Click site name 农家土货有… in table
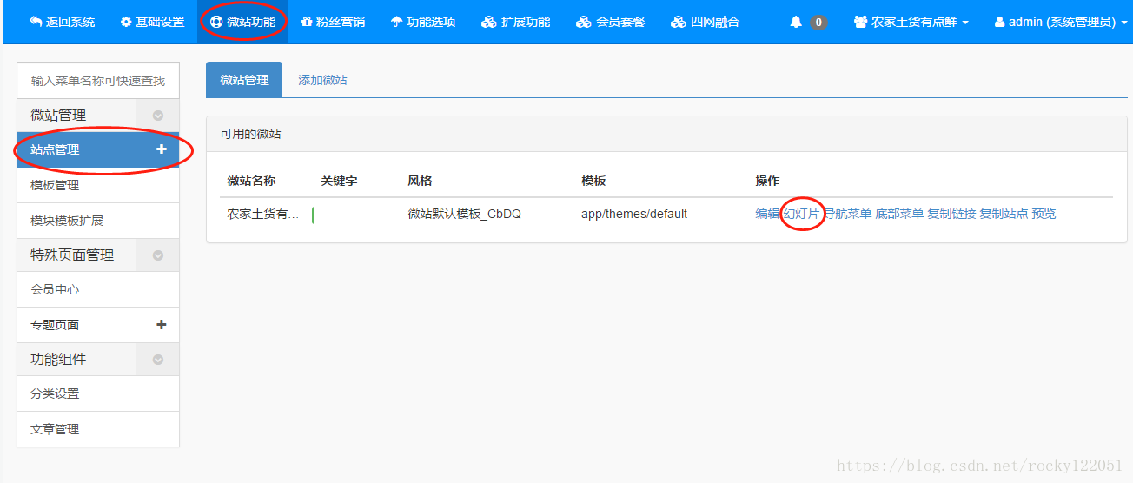 coord(263,214)
